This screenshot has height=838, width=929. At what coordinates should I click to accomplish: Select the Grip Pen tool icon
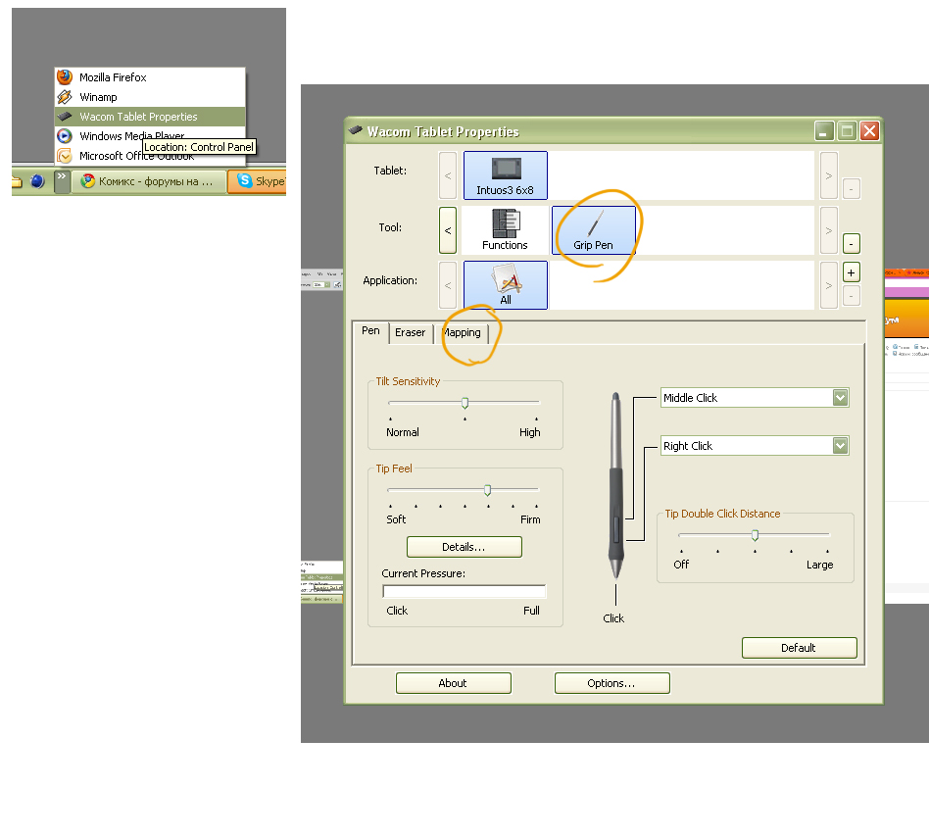pos(593,230)
